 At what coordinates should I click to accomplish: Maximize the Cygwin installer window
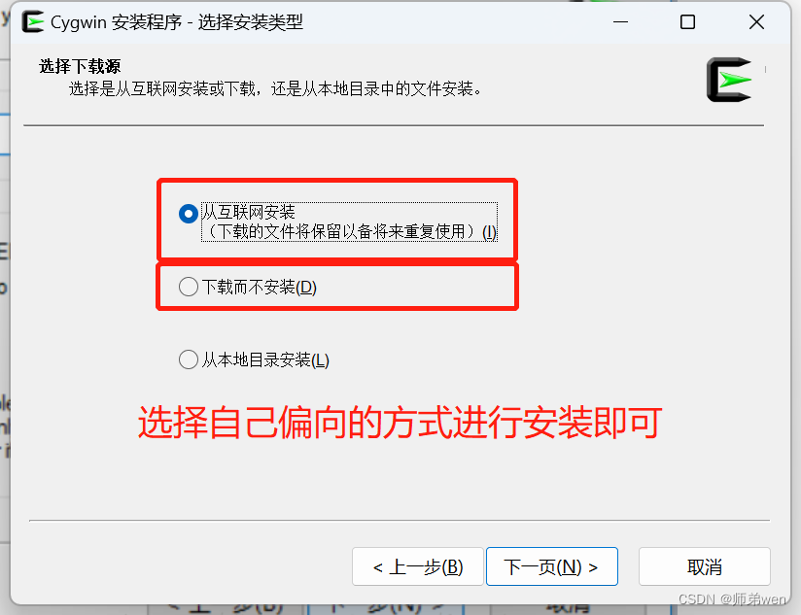[687, 22]
